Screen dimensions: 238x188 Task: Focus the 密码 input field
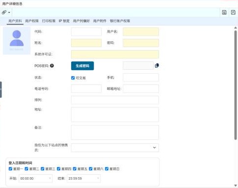click(x=141, y=43)
